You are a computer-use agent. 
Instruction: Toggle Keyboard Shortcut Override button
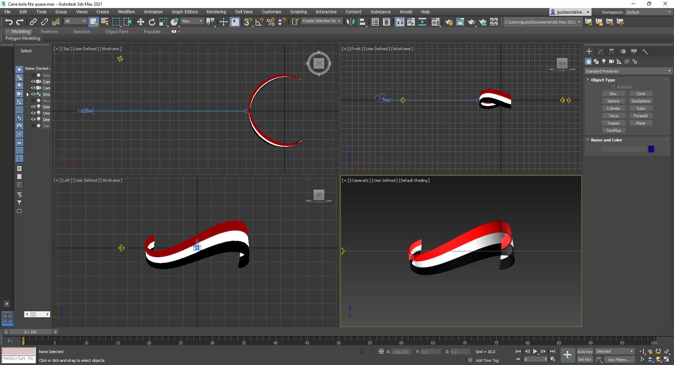point(235,22)
